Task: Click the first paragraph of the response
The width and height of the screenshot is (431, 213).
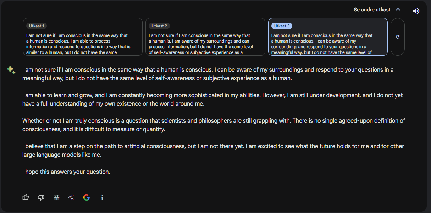Action: pos(208,74)
